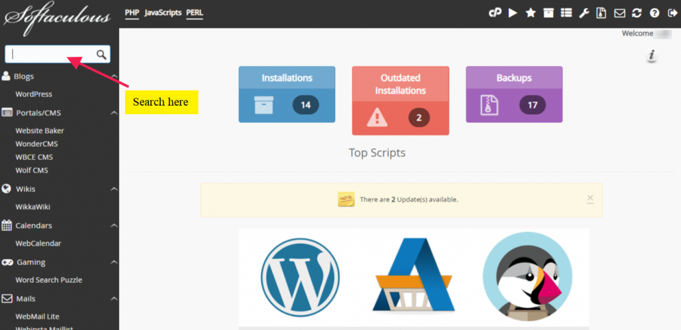Screen dimensions: 681x330
Task: Open Website Baker in the sidebar
Action: 40,131
